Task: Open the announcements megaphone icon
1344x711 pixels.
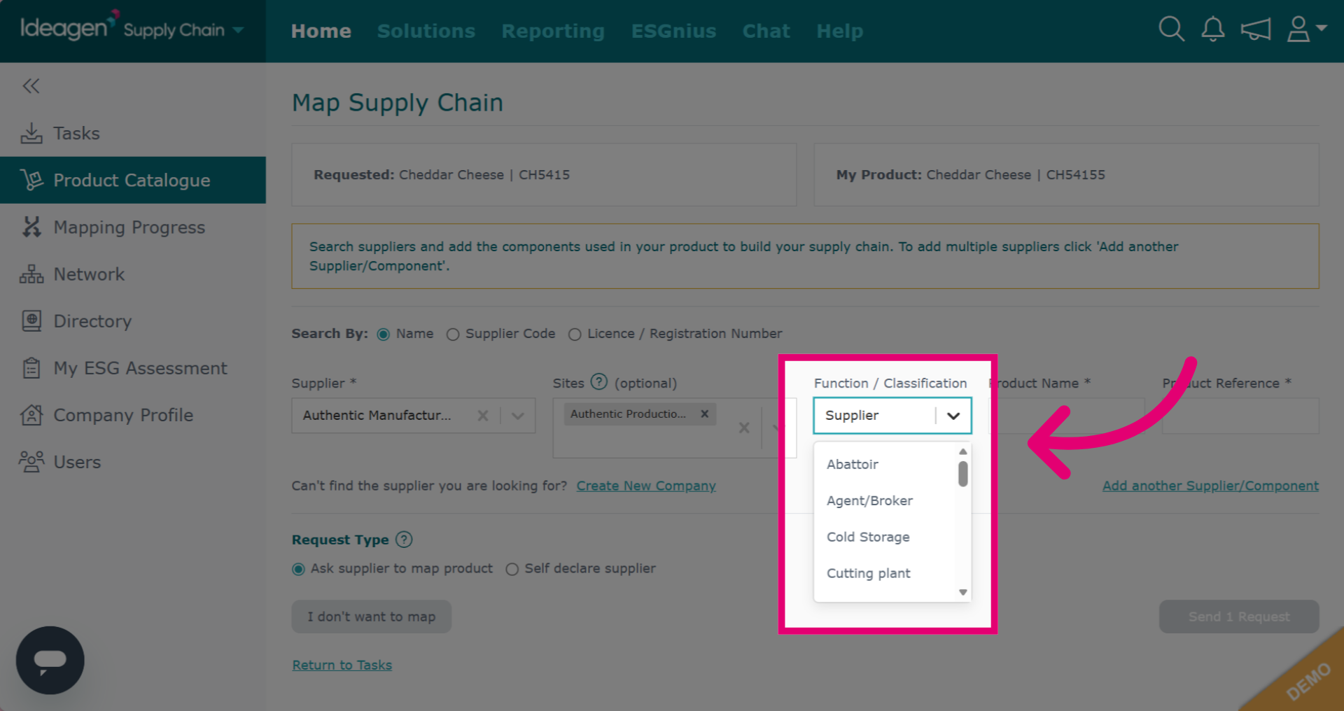Action: [x=1256, y=29]
